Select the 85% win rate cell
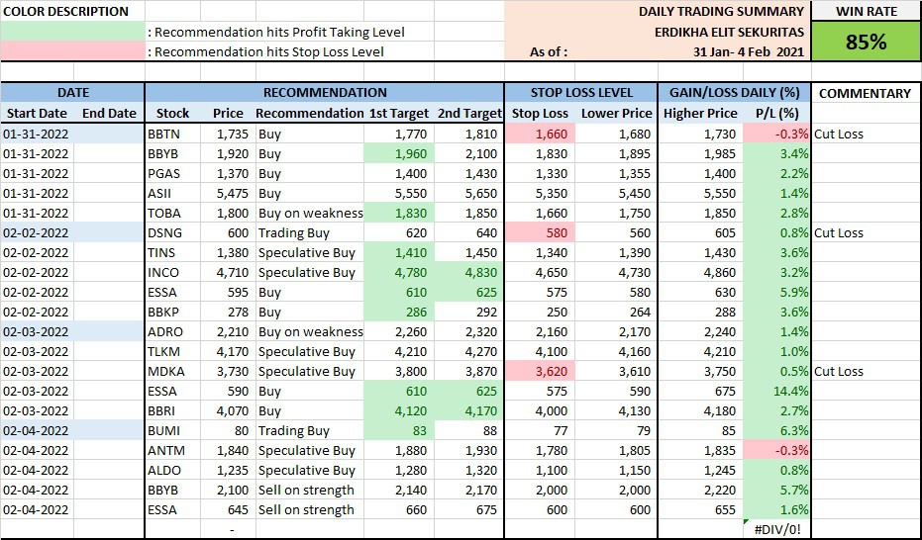 (x=865, y=43)
